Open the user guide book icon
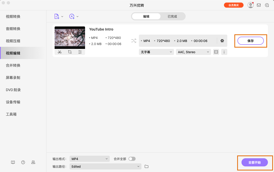The image size is (274, 172). pyautogui.click(x=13, y=162)
